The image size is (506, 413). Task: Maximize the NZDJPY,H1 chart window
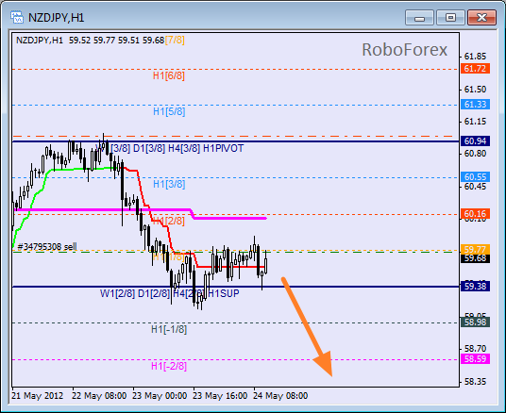pos(450,17)
